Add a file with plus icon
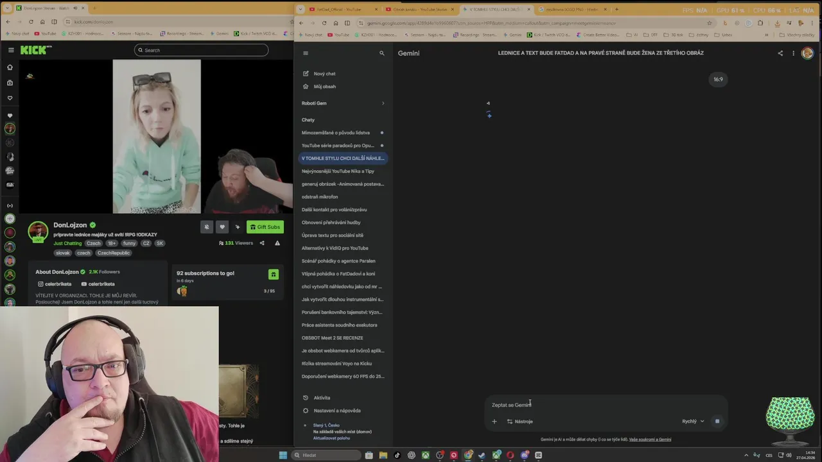This screenshot has height=462, width=822. pos(494,422)
